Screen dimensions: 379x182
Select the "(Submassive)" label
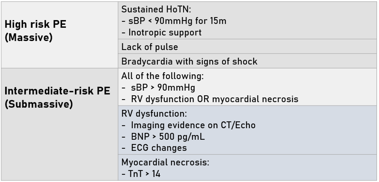pyautogui.click(x=39, y=105)
